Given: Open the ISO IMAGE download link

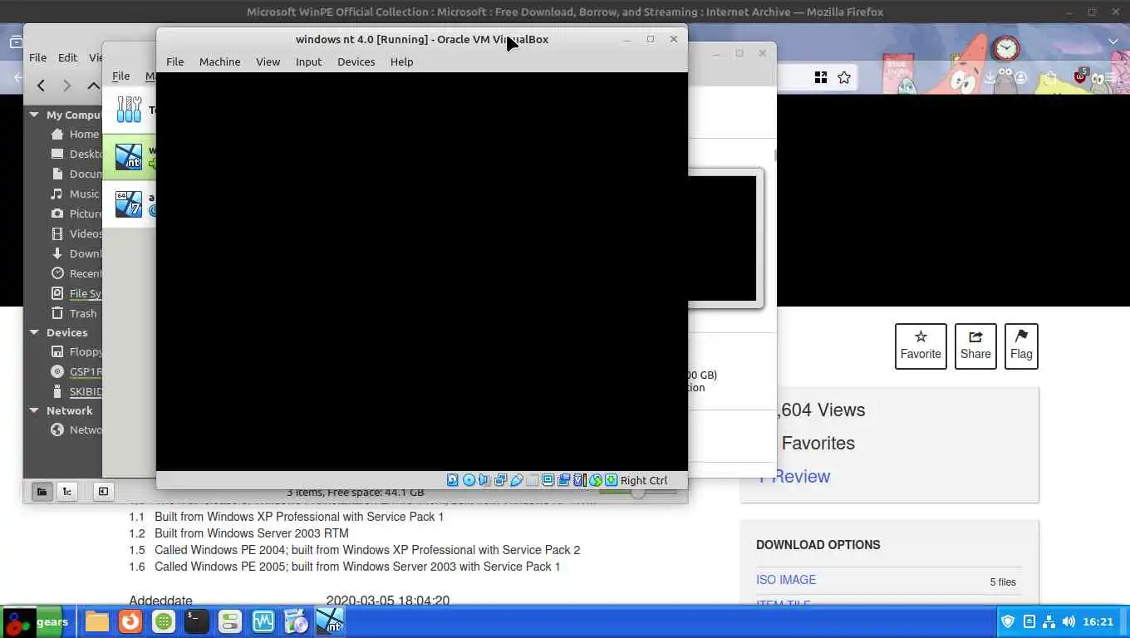Looking at the screenshot, I should tap(786, 580).
